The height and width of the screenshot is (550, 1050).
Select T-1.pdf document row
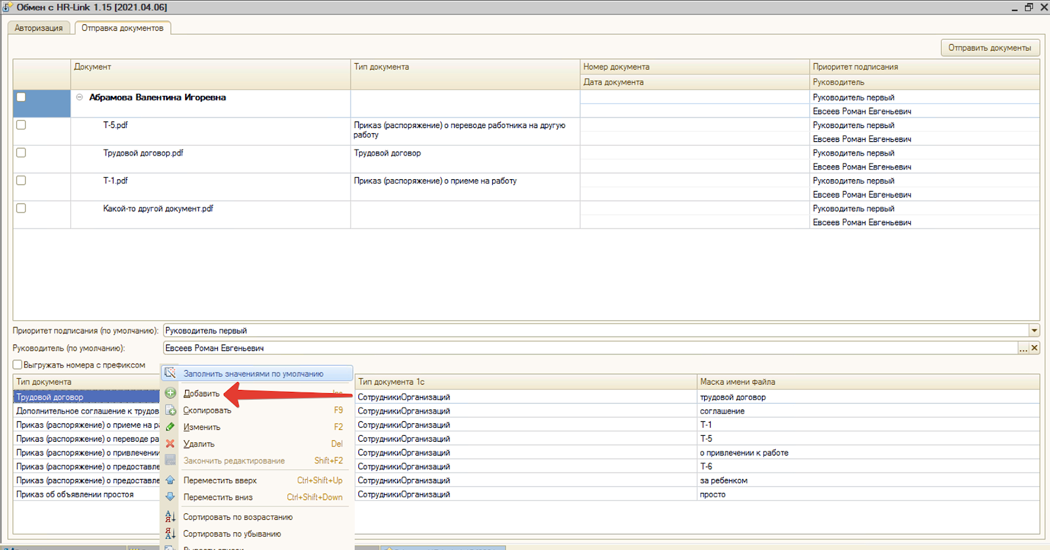(211, 187)
